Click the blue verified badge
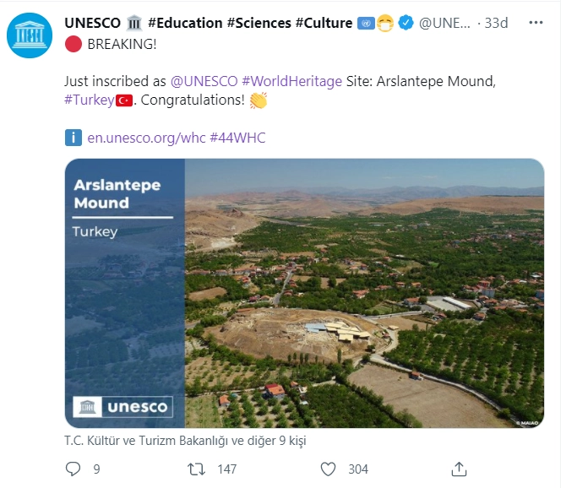Viewport: 577px width, 488px height. tap(405, 23)
